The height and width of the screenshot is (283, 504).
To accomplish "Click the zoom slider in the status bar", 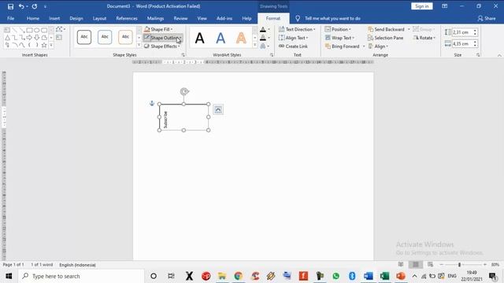I will click(459, 265).
